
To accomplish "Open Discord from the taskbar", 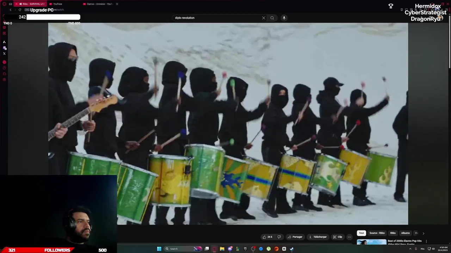I will pyautogui.click(x=230, y=249).
